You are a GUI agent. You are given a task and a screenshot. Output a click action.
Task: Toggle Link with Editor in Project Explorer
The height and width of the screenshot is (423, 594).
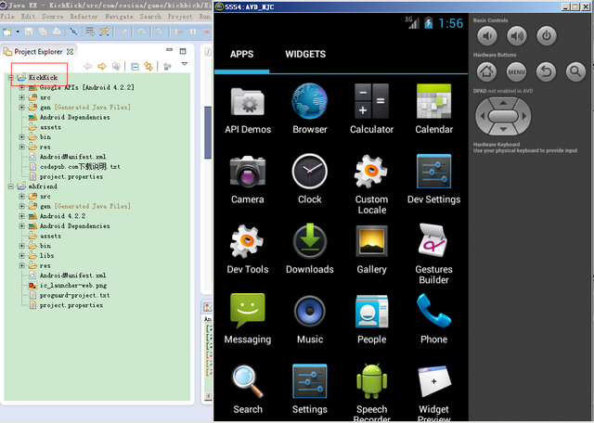pos(148,67)
